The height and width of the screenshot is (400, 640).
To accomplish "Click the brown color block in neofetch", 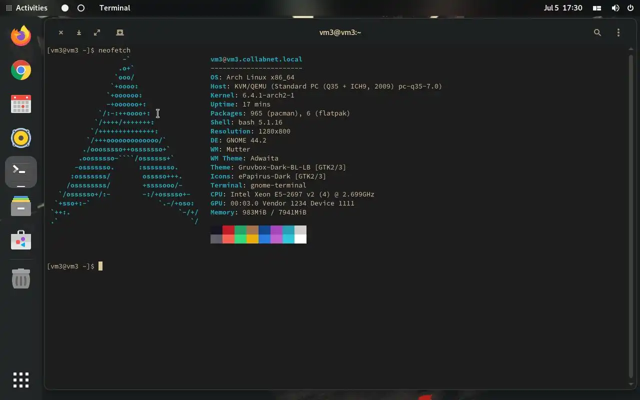I will pyautogui.click(x=252, y=230).
